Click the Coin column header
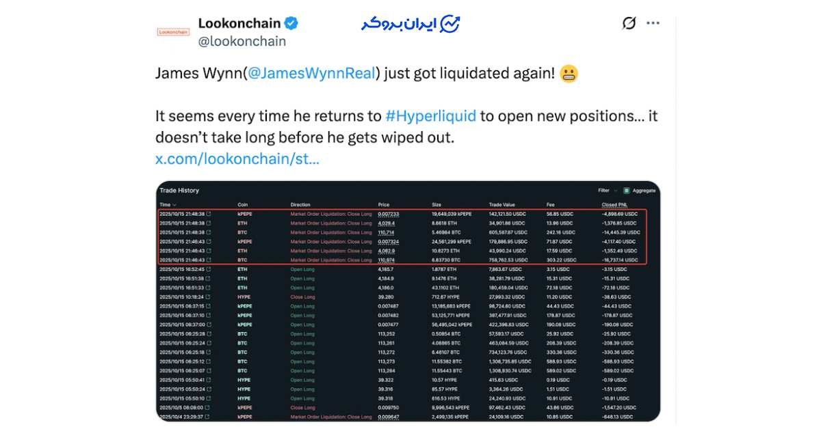Screen dimensions: 821x429 click(243, 205)
